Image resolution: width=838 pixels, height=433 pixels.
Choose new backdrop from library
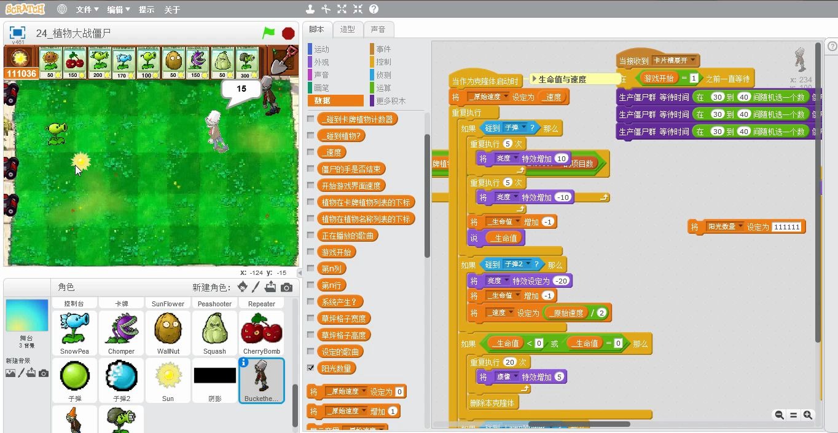(x=10, y=373)
